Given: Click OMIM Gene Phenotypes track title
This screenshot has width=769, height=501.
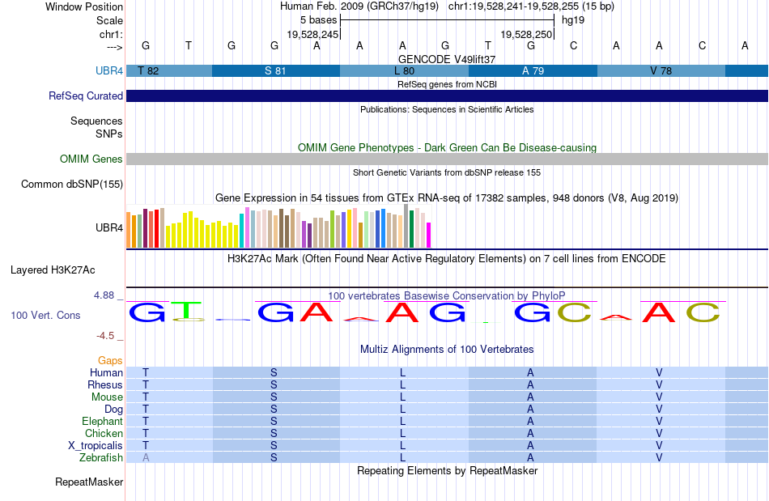Looking at the screenshot, I should pyautogui.click(x=447, y=147).
